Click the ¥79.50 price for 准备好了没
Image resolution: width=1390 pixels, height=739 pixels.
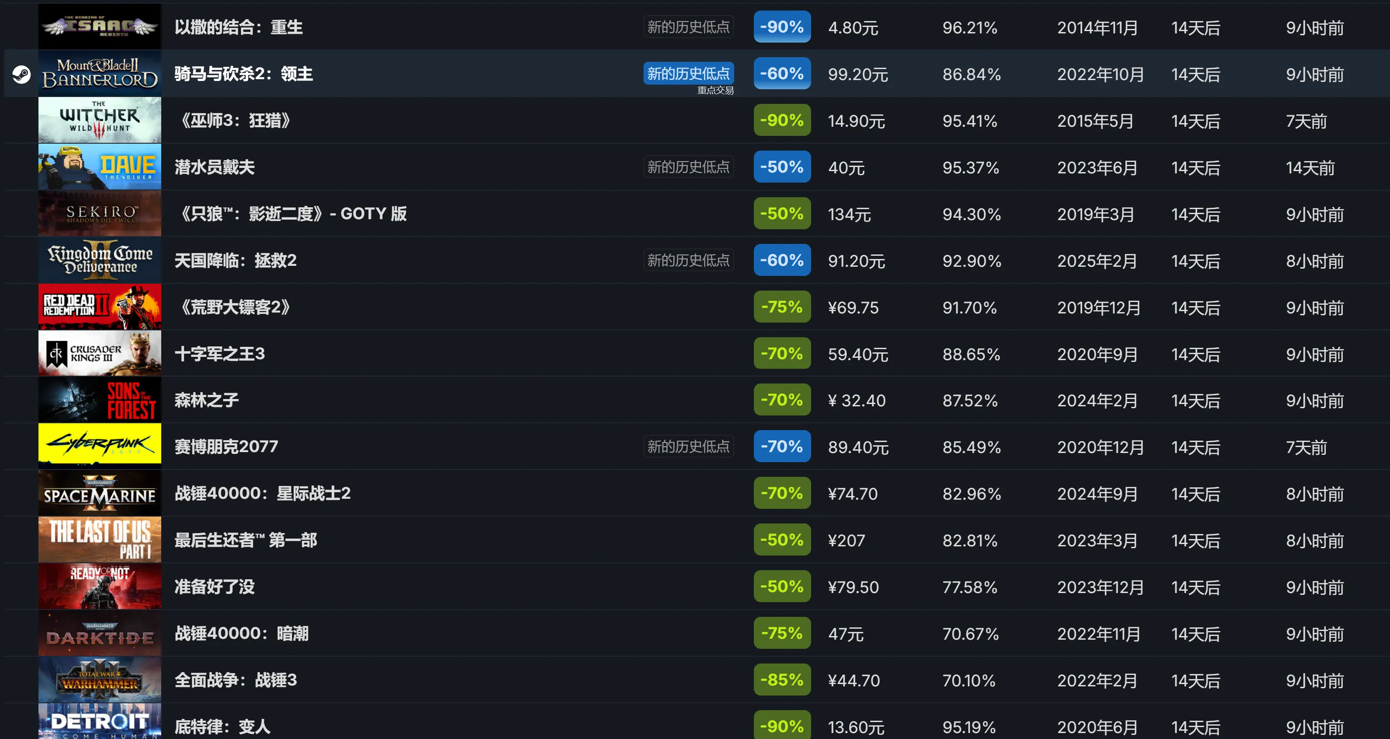pyautogui.click(x=853, y=587)
